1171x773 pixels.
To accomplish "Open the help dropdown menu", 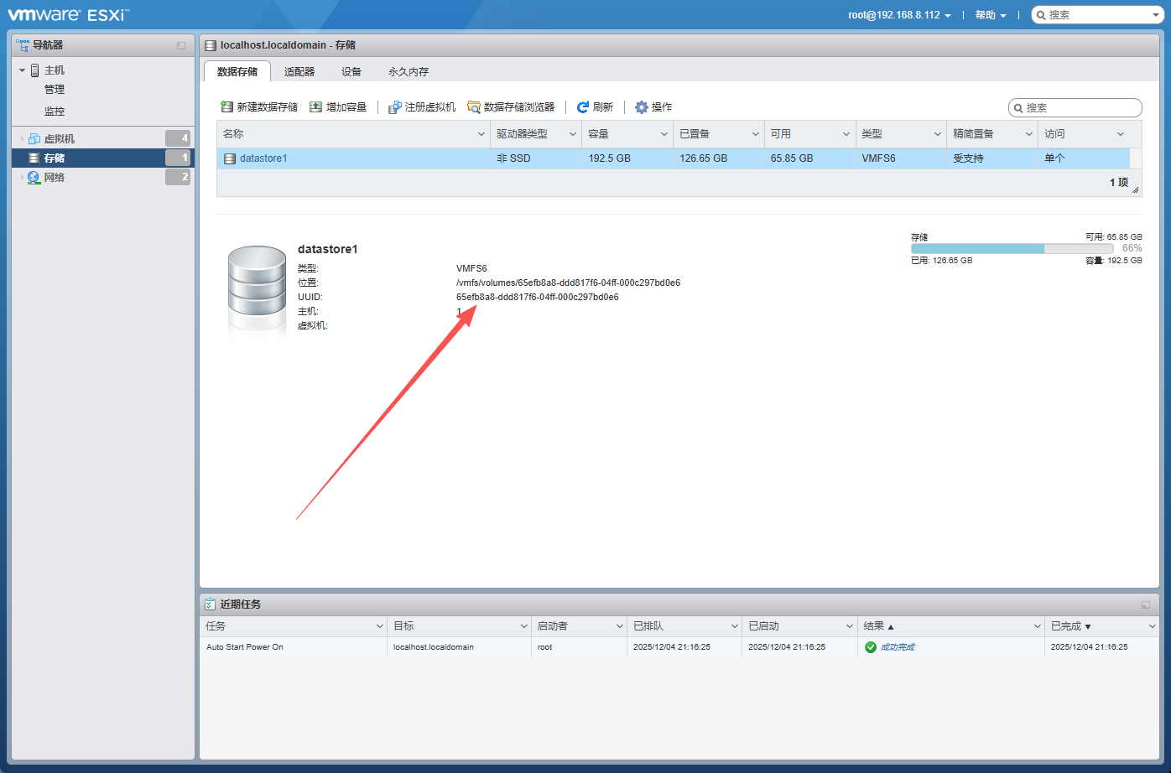I will tap(991, 15).
